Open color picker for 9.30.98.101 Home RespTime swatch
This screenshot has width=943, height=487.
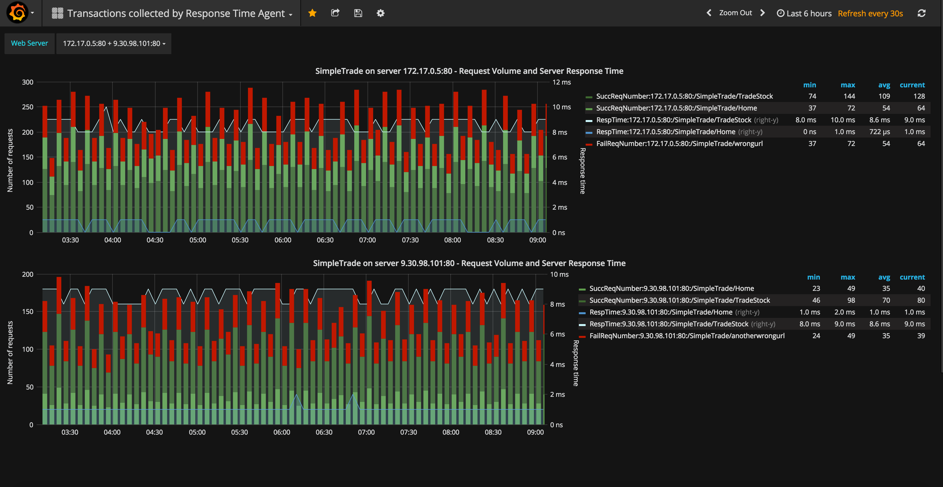582,313
